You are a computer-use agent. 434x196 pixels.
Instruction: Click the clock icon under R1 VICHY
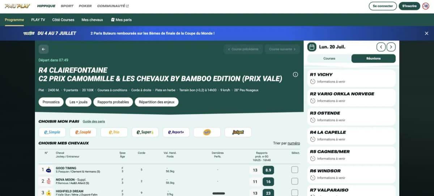pyautogui.click(x=313, y=82)
